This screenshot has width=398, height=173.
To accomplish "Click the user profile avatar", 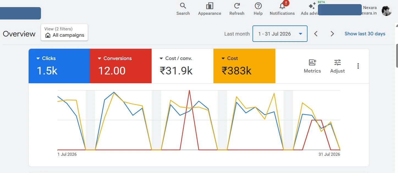I will click(386, 11).
